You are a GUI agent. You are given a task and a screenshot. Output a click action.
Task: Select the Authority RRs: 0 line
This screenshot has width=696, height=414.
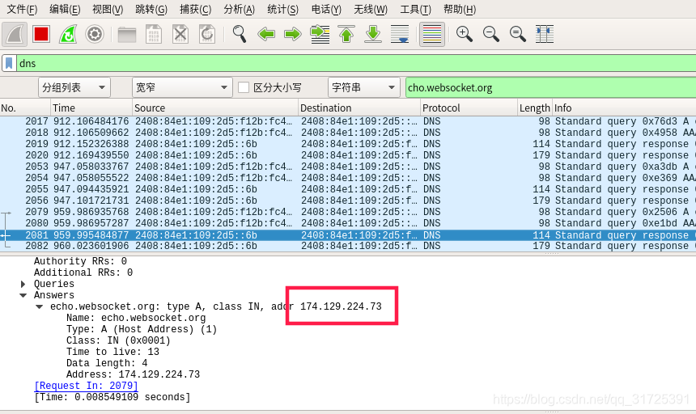point(80,261)
